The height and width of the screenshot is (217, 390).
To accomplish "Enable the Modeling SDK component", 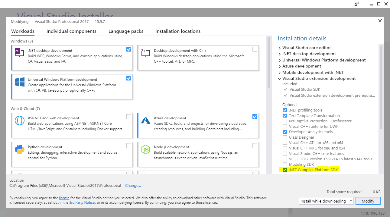I will coord(285,164).
